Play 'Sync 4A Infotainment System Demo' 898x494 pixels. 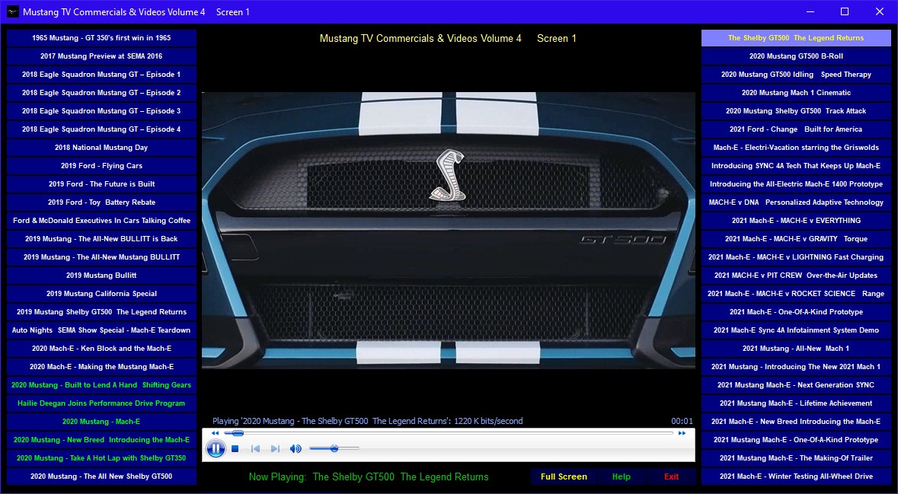point(796,330)
